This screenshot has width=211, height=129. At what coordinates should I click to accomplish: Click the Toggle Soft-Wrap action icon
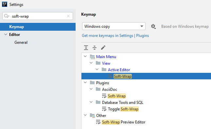click(x=104, y=109)
